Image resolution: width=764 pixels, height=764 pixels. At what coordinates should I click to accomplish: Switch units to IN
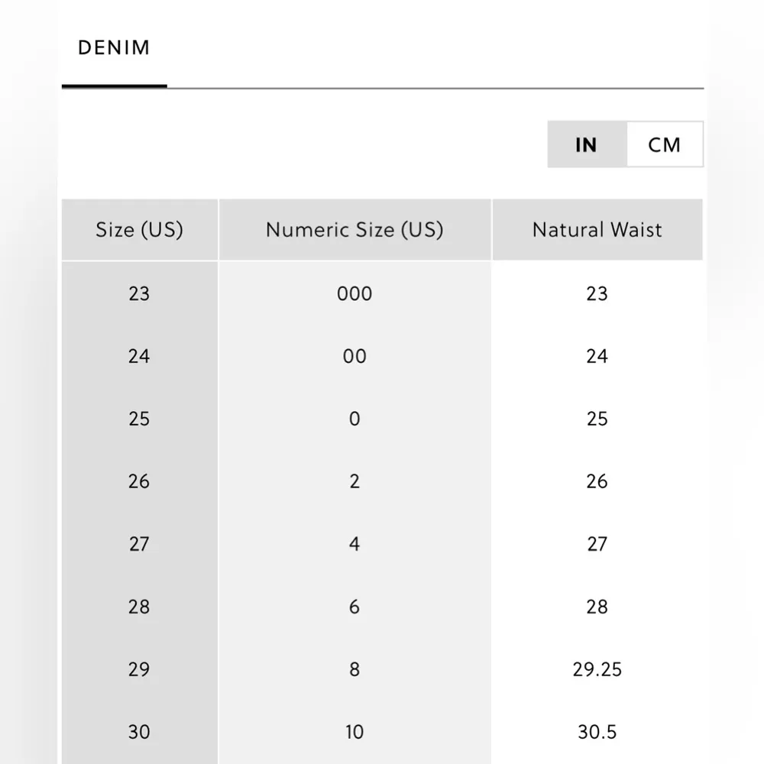(586, 144)
